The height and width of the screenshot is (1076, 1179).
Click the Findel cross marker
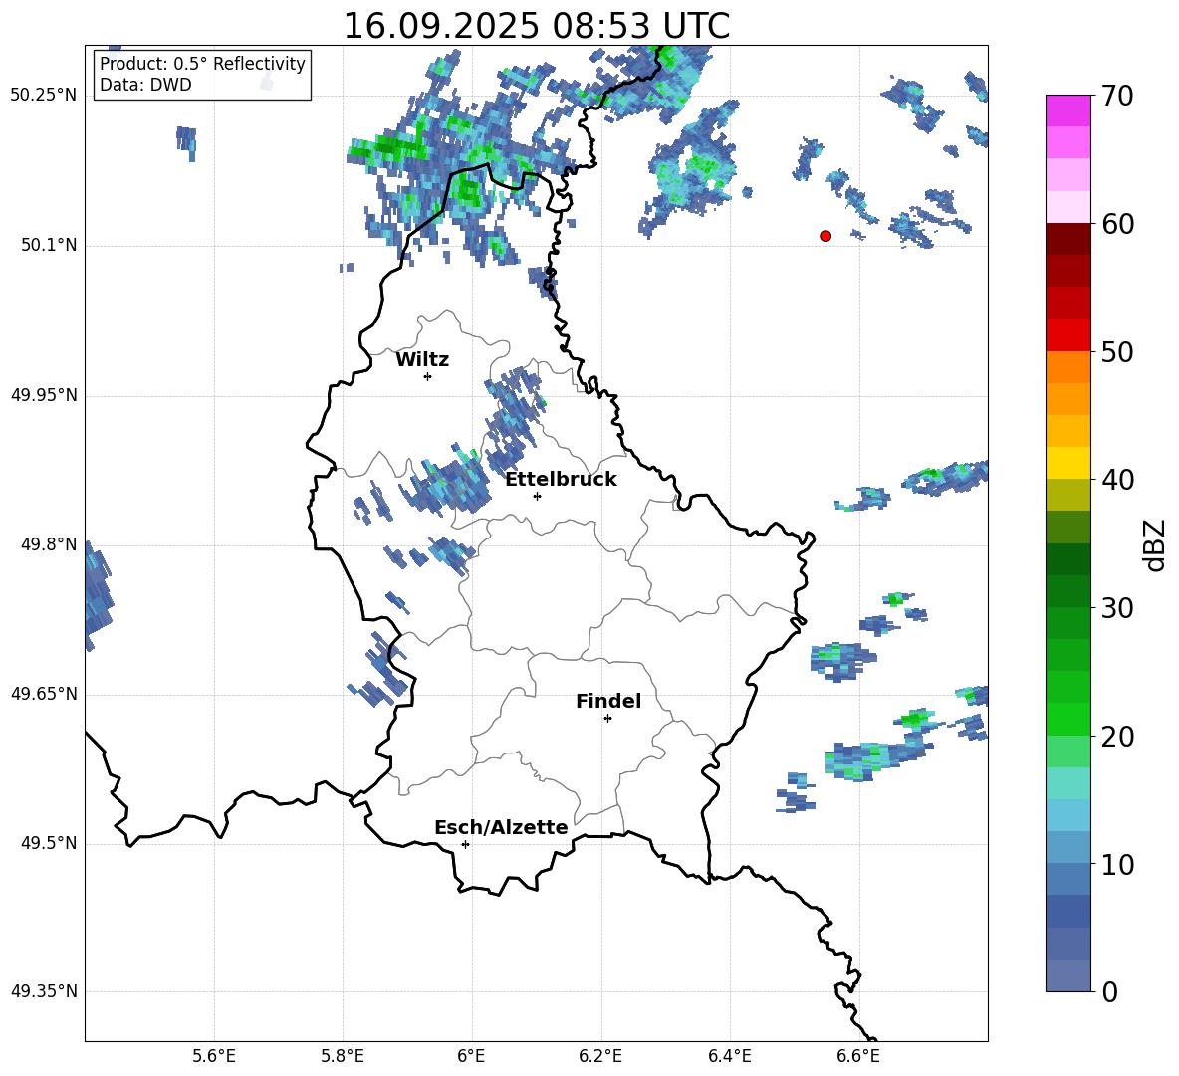coord(607,719)
